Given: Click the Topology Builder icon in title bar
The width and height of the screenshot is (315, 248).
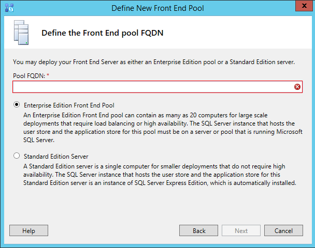Looking at the screenshot, I should pyautogui.click(x=8, y=8).
